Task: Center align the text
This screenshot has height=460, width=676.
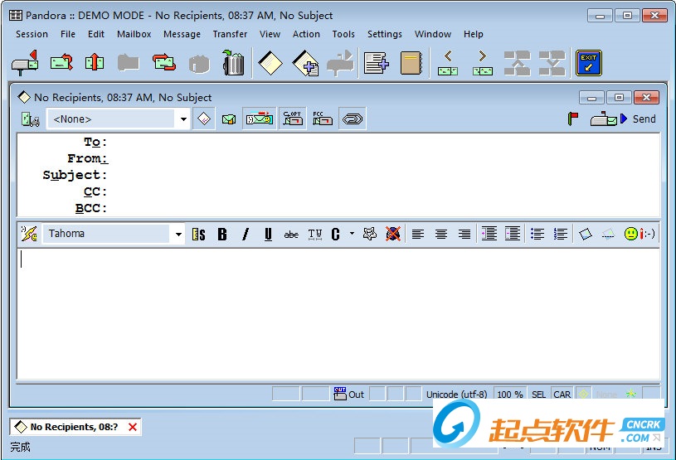Action: pyautogui.click(x=441, y=234)
